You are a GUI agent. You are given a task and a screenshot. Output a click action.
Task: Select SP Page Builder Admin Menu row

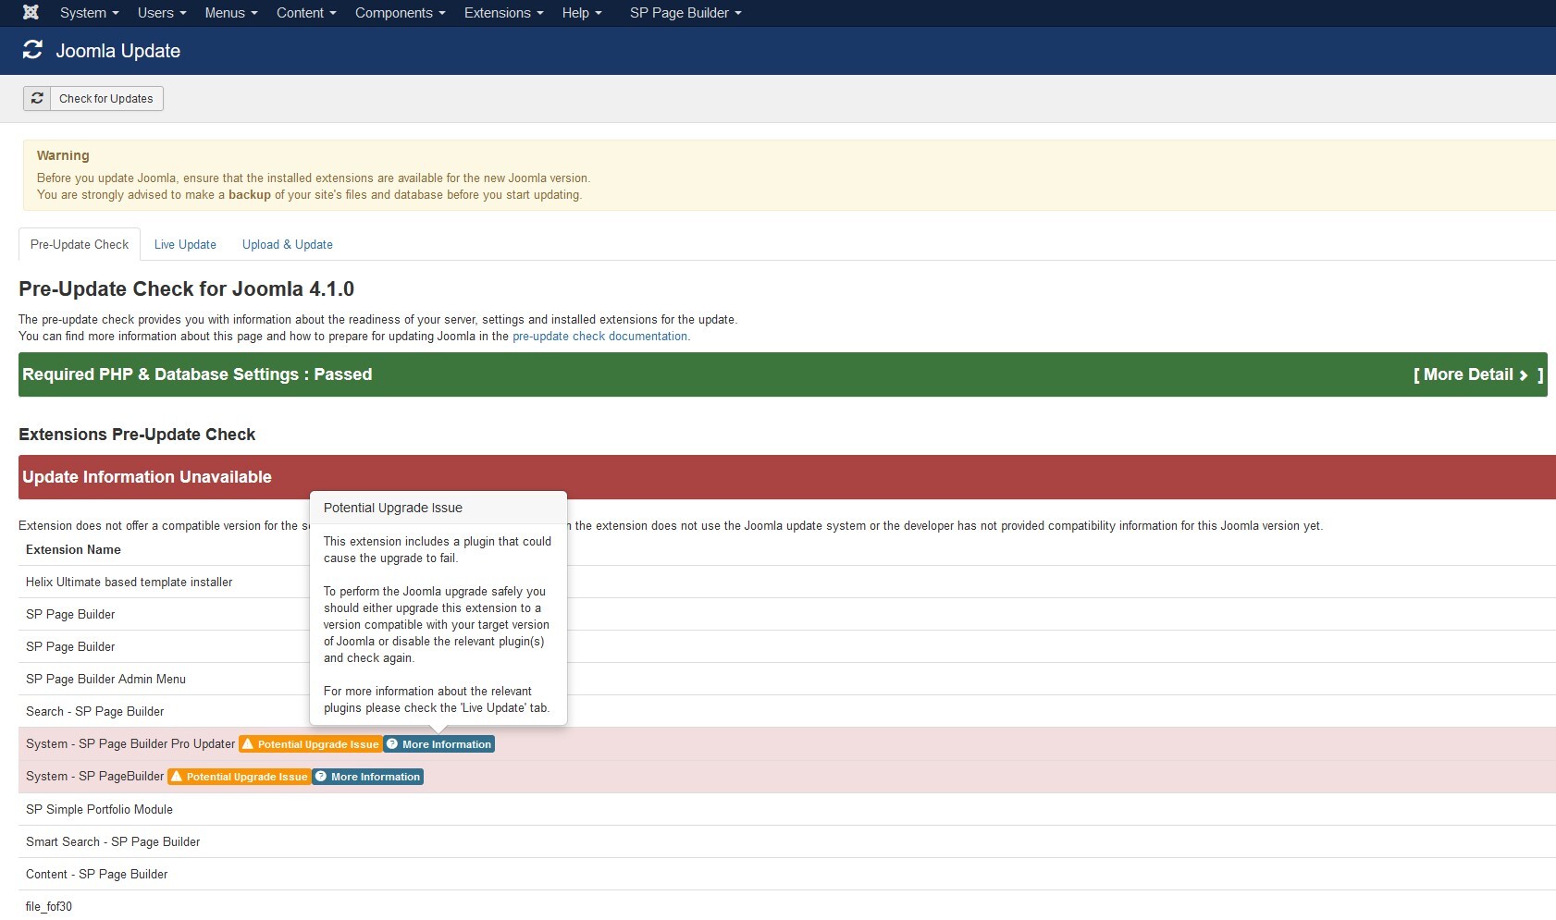click(787, 679)
